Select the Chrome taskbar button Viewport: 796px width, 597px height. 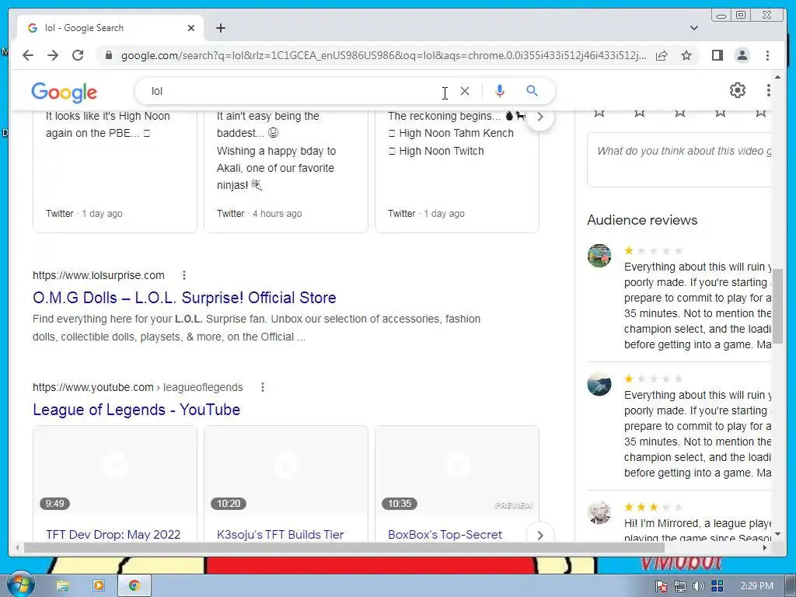point(134,586)
